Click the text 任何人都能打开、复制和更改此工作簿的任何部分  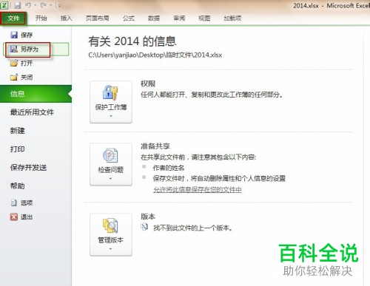click(212, 95)
